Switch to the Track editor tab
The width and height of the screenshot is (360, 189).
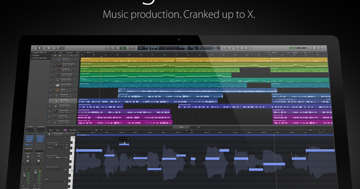pyautogui.click(x=181, y=127)
